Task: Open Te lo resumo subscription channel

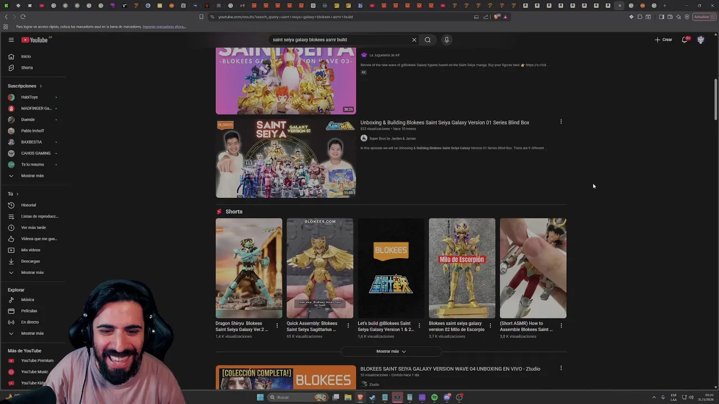Action: click(34, 164)
